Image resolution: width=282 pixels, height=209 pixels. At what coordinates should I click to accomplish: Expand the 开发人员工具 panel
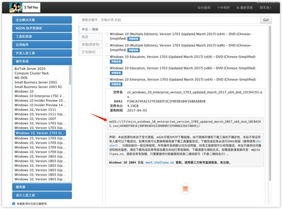(x=42, y=53)
